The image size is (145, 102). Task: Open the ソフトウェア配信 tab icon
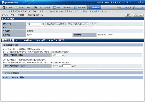click(x=35, y=8)
